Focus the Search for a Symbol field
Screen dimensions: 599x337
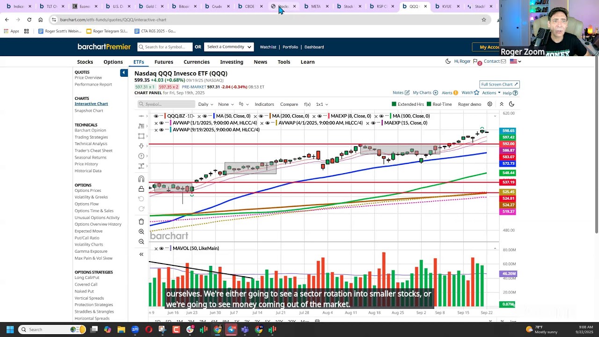tap(165, 47)
